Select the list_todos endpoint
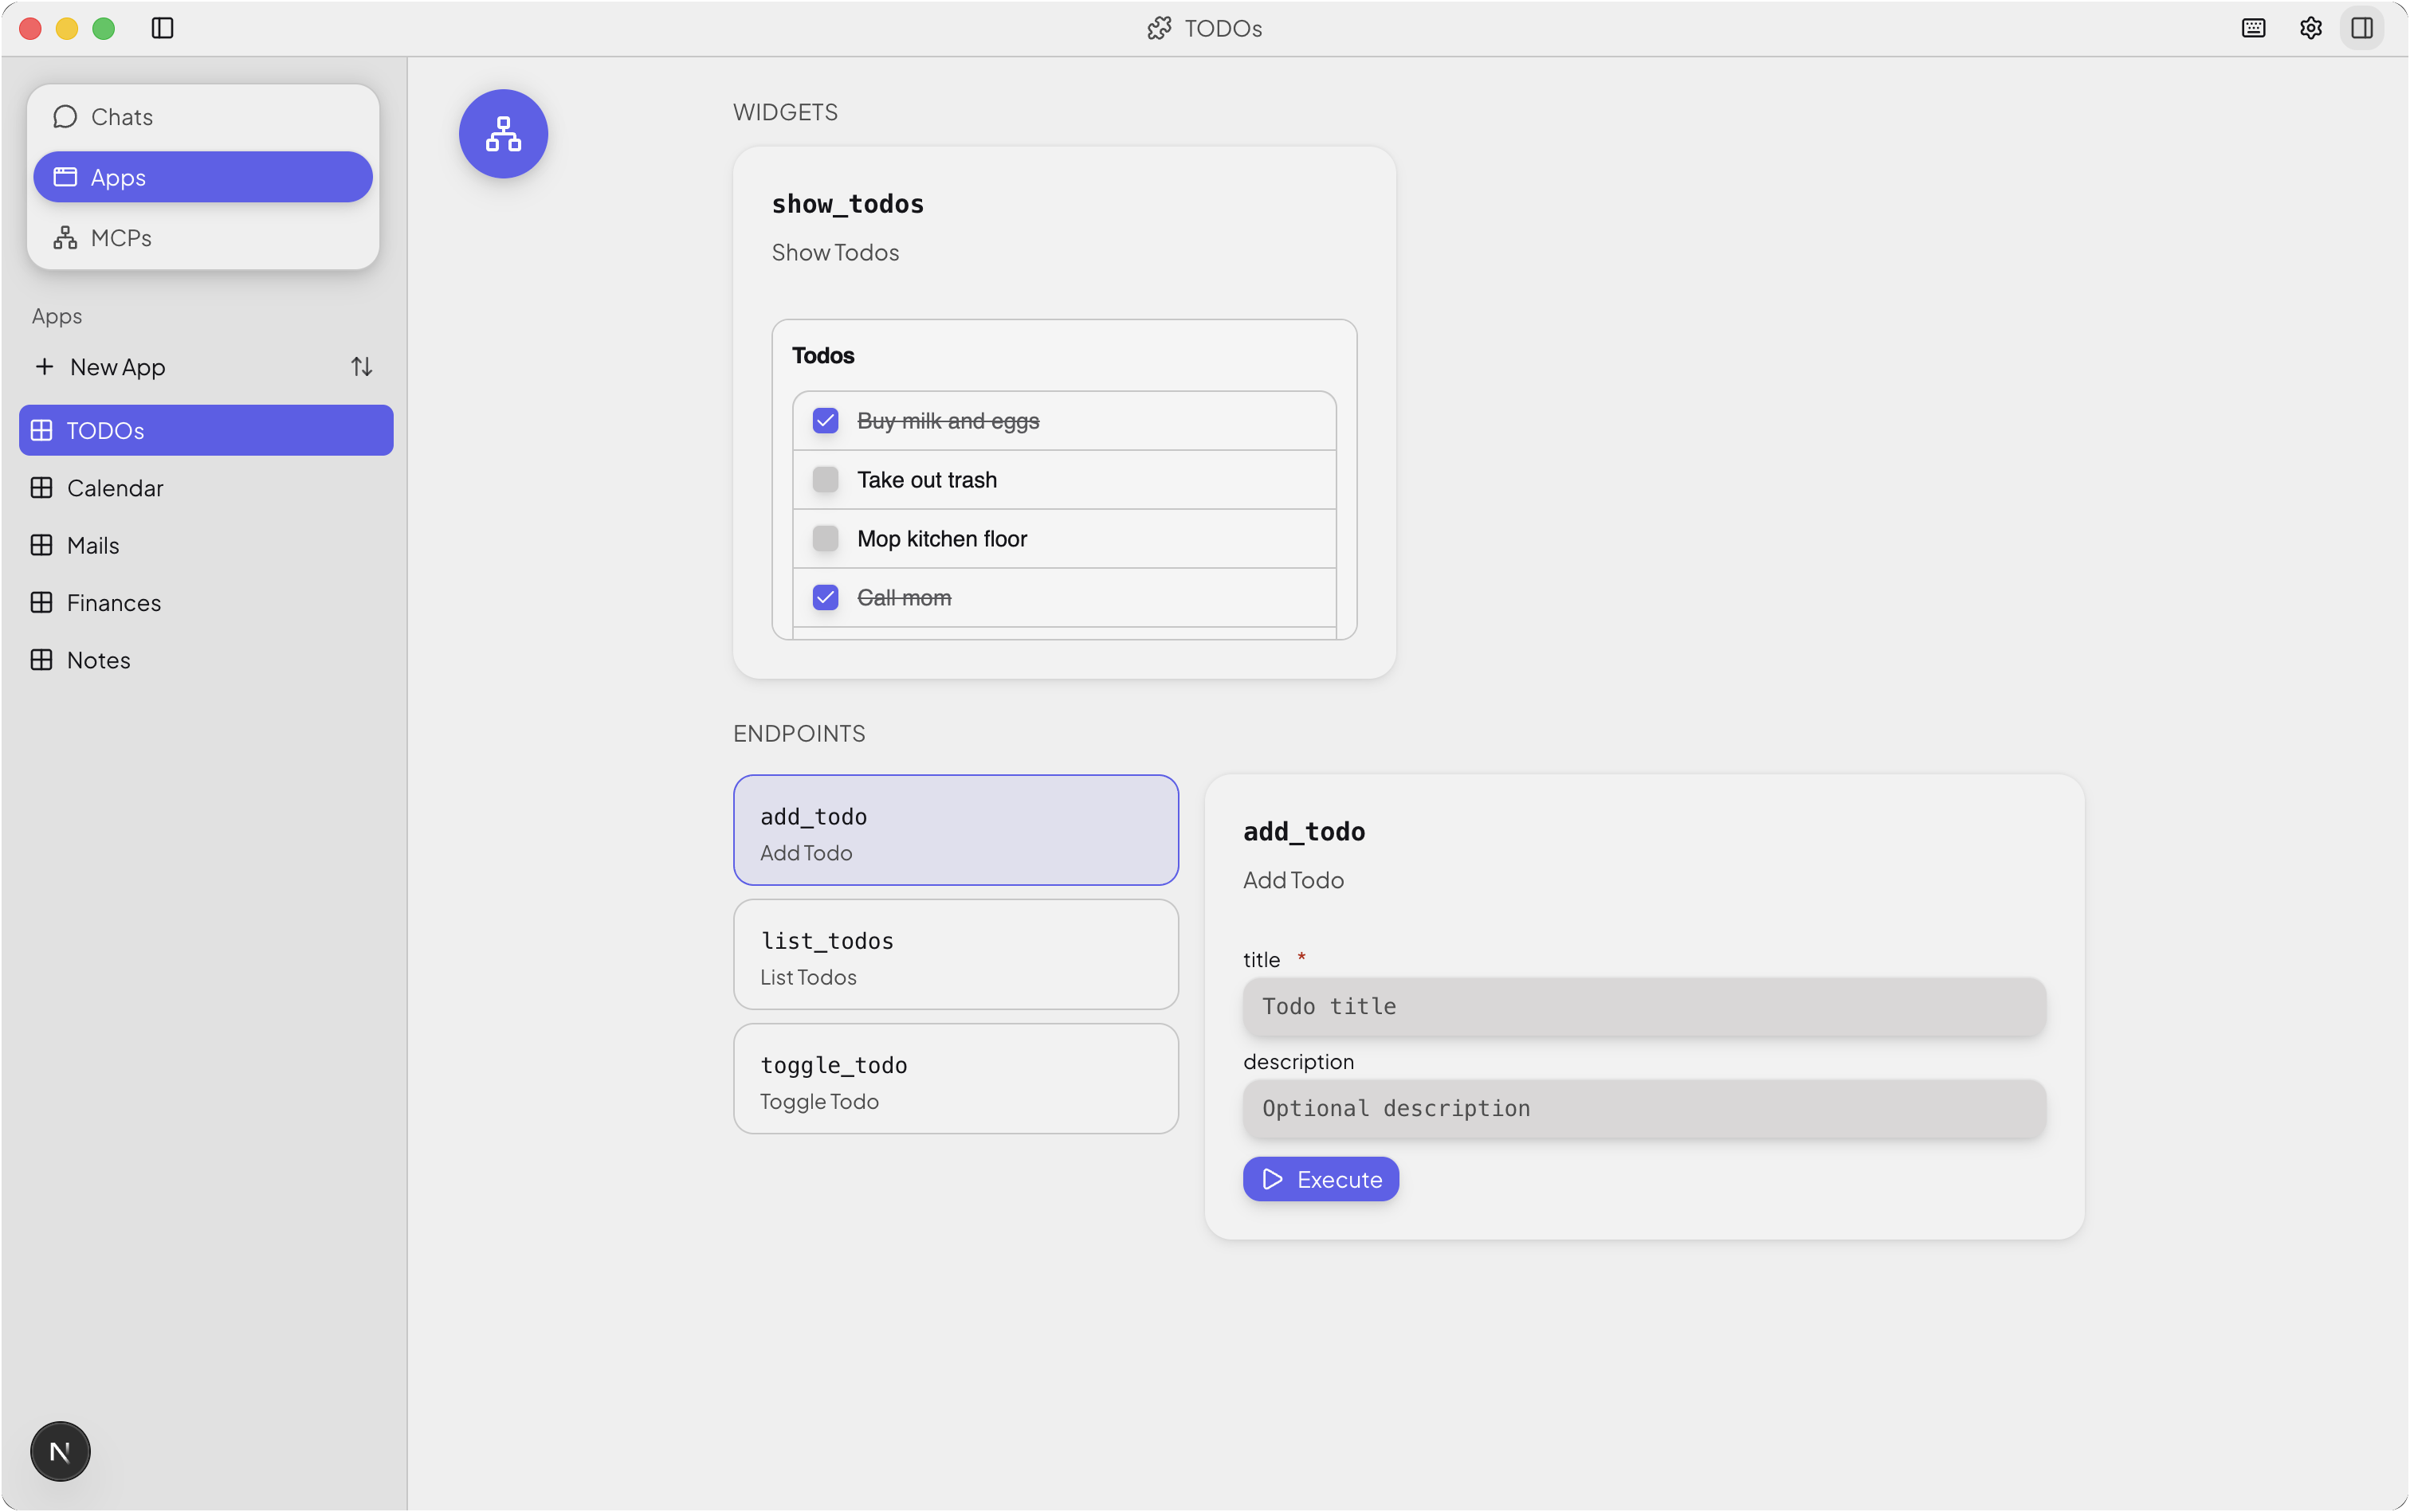The width and height of the screenshot is (2410, 1512). 956,955
